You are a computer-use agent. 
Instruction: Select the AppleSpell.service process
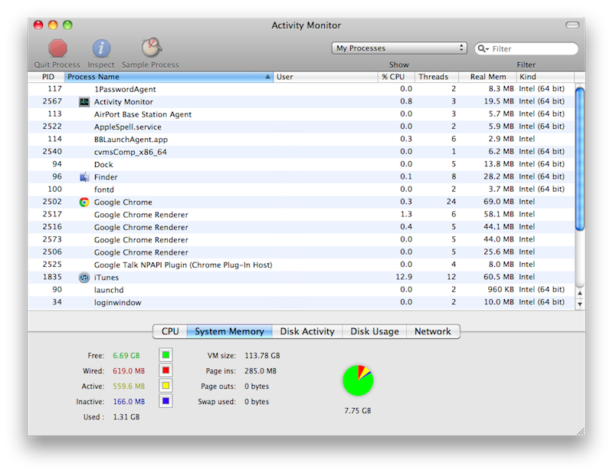[x=301, y=127]
